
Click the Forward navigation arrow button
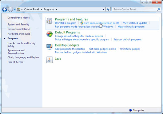tap(10, 10)
